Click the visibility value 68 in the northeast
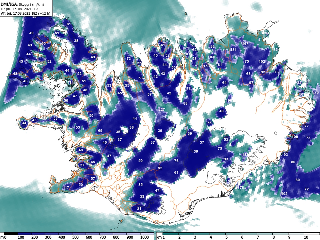 tap(248, 74)
